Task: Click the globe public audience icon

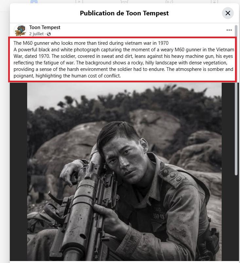Action: 49,34
